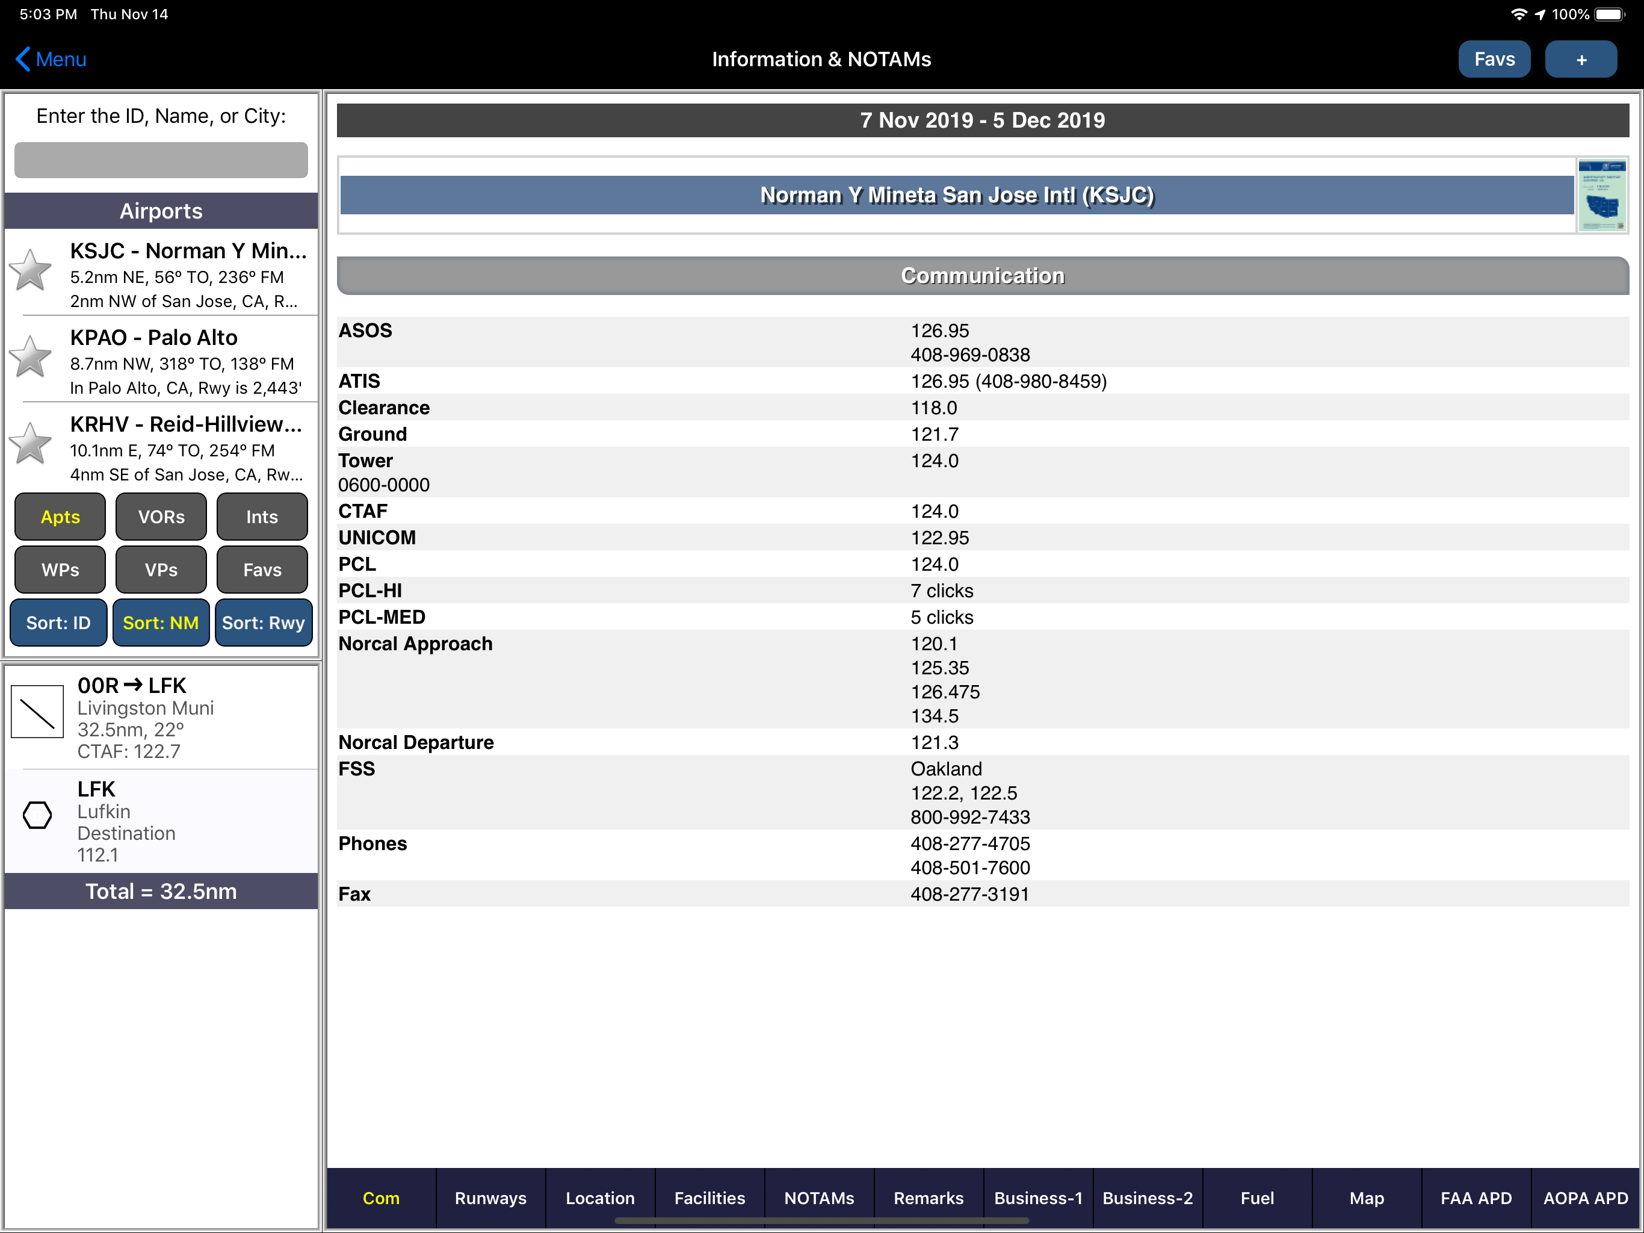Tap Fax number 408-277-3191
The height and width of the screenshot is (1233, 1644).
pos(970,894)
